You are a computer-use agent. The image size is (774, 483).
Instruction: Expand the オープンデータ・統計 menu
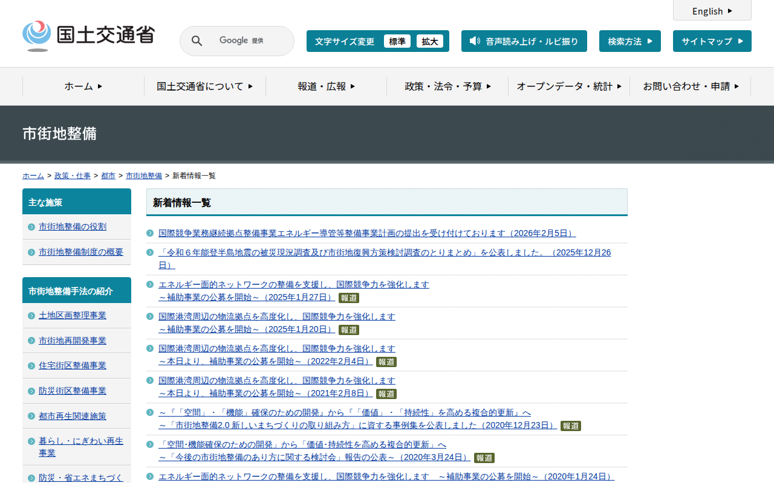point(568,86)
